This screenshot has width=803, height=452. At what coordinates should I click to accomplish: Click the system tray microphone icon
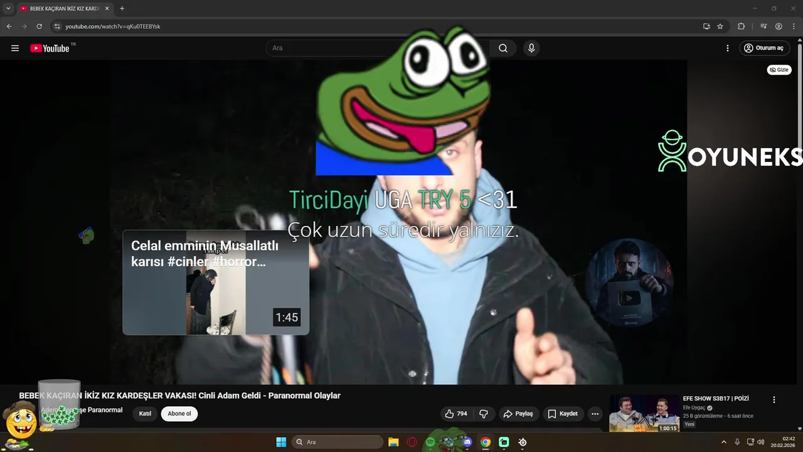click(x=737, y=442)
